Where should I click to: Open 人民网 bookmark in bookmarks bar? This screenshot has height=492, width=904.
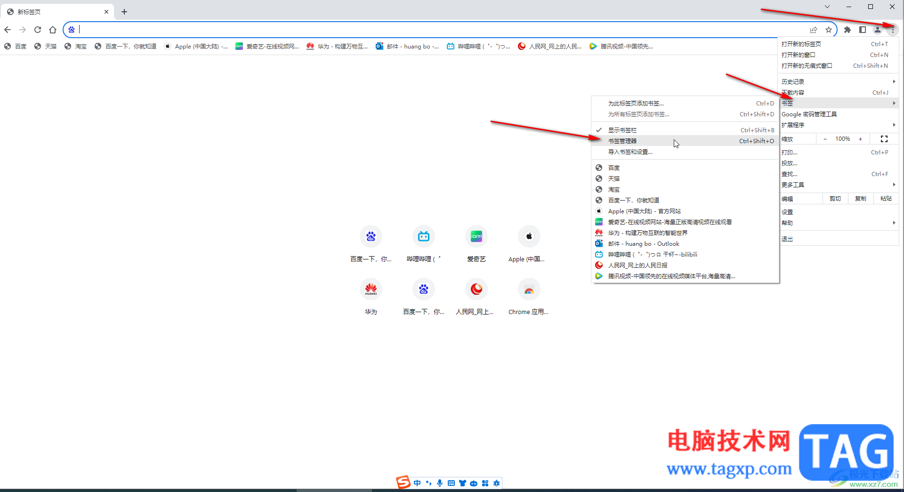549,46
